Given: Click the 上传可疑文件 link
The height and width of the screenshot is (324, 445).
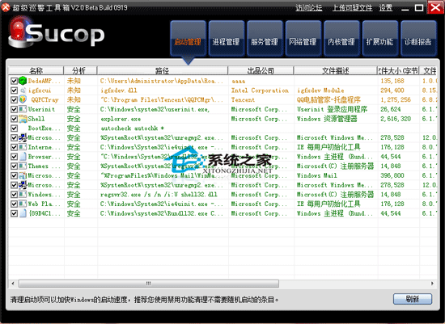Looking at the screenshot, I should [x=353, y=7].
